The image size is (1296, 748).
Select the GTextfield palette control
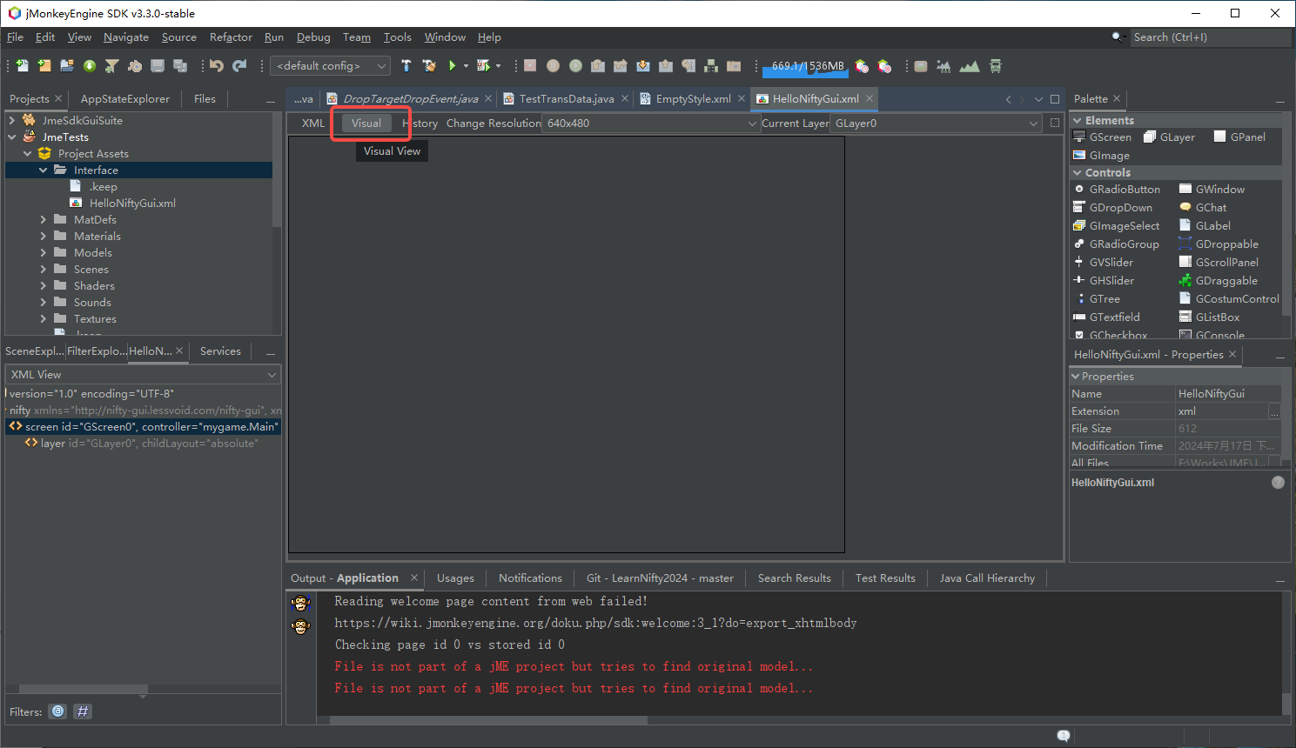coord(1107,317)
